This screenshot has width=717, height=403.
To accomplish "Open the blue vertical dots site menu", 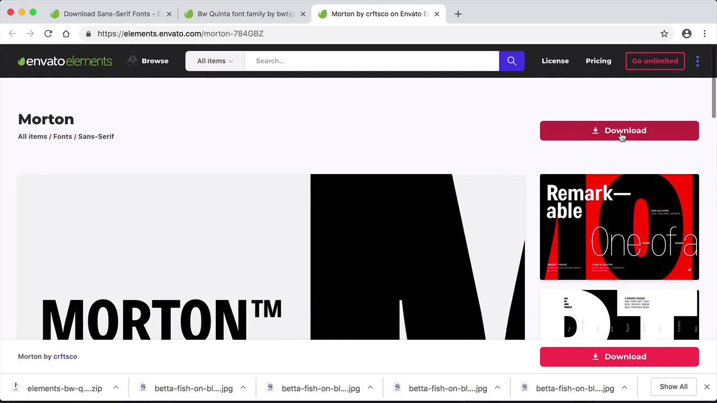I will pyautogui.click(x=697, y=61).
